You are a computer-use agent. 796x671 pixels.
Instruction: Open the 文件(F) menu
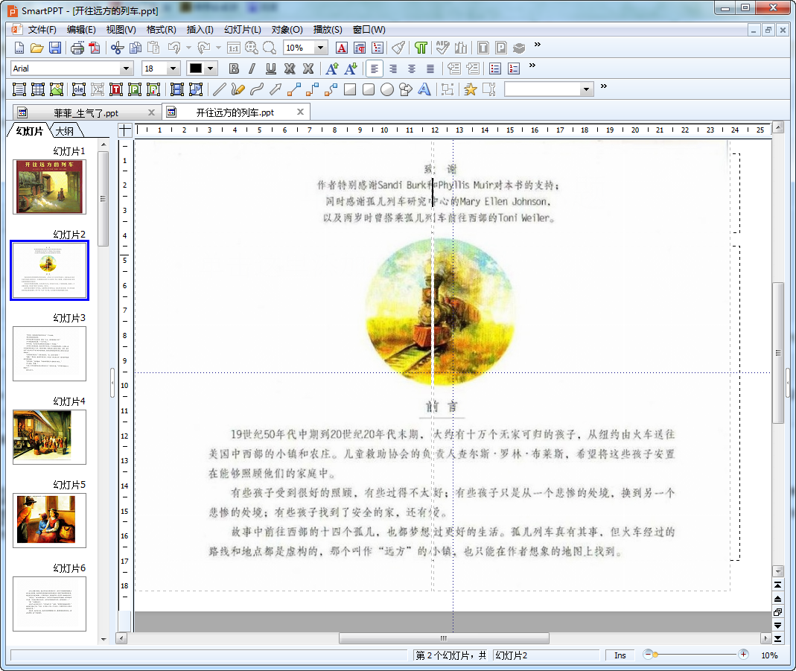42,30
